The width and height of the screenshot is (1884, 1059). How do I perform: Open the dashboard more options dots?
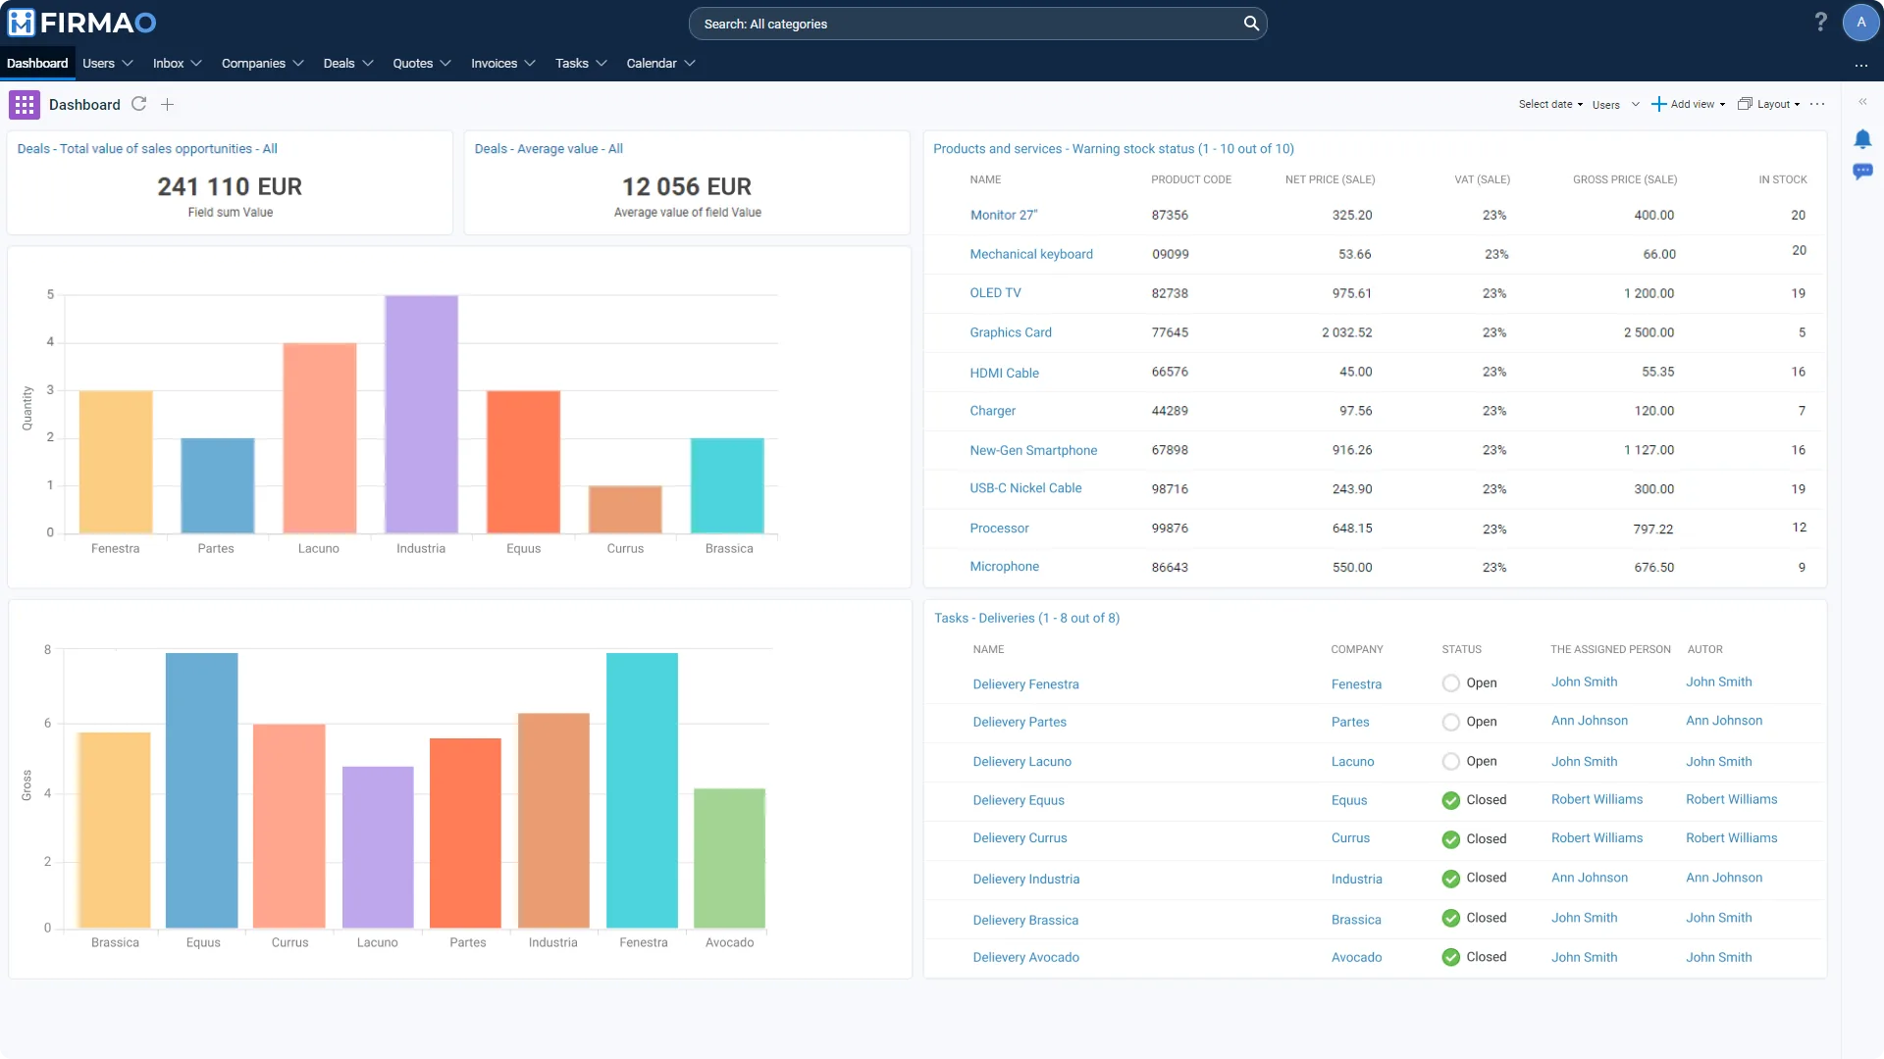[x=1817, y=104]
